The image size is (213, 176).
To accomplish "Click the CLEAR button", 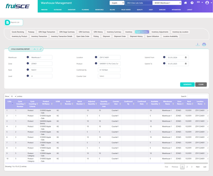I will coord(201,84).
